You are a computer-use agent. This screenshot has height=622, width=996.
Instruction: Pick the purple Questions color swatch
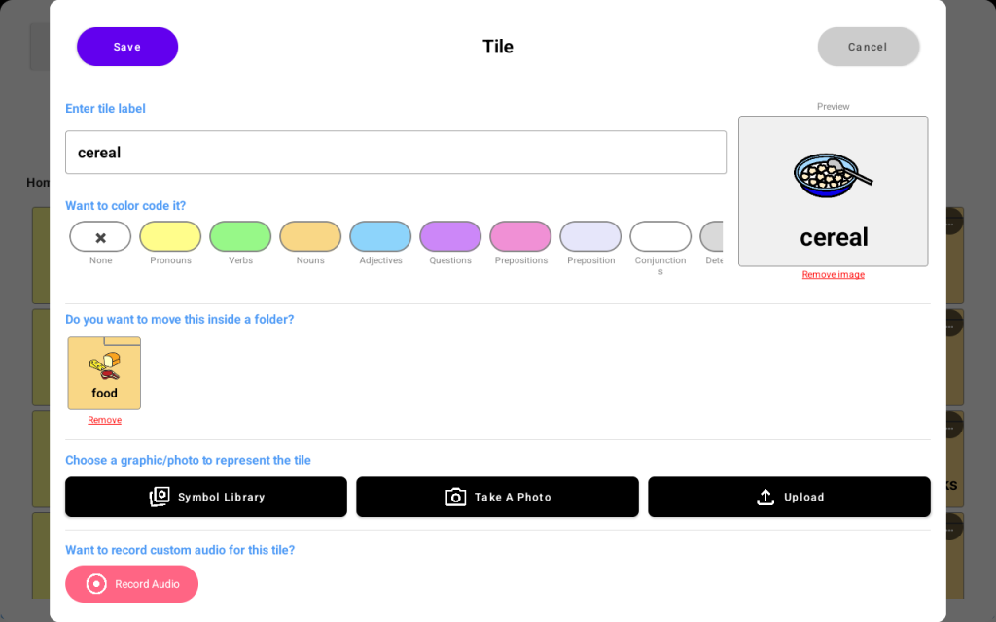pos(450,236)
